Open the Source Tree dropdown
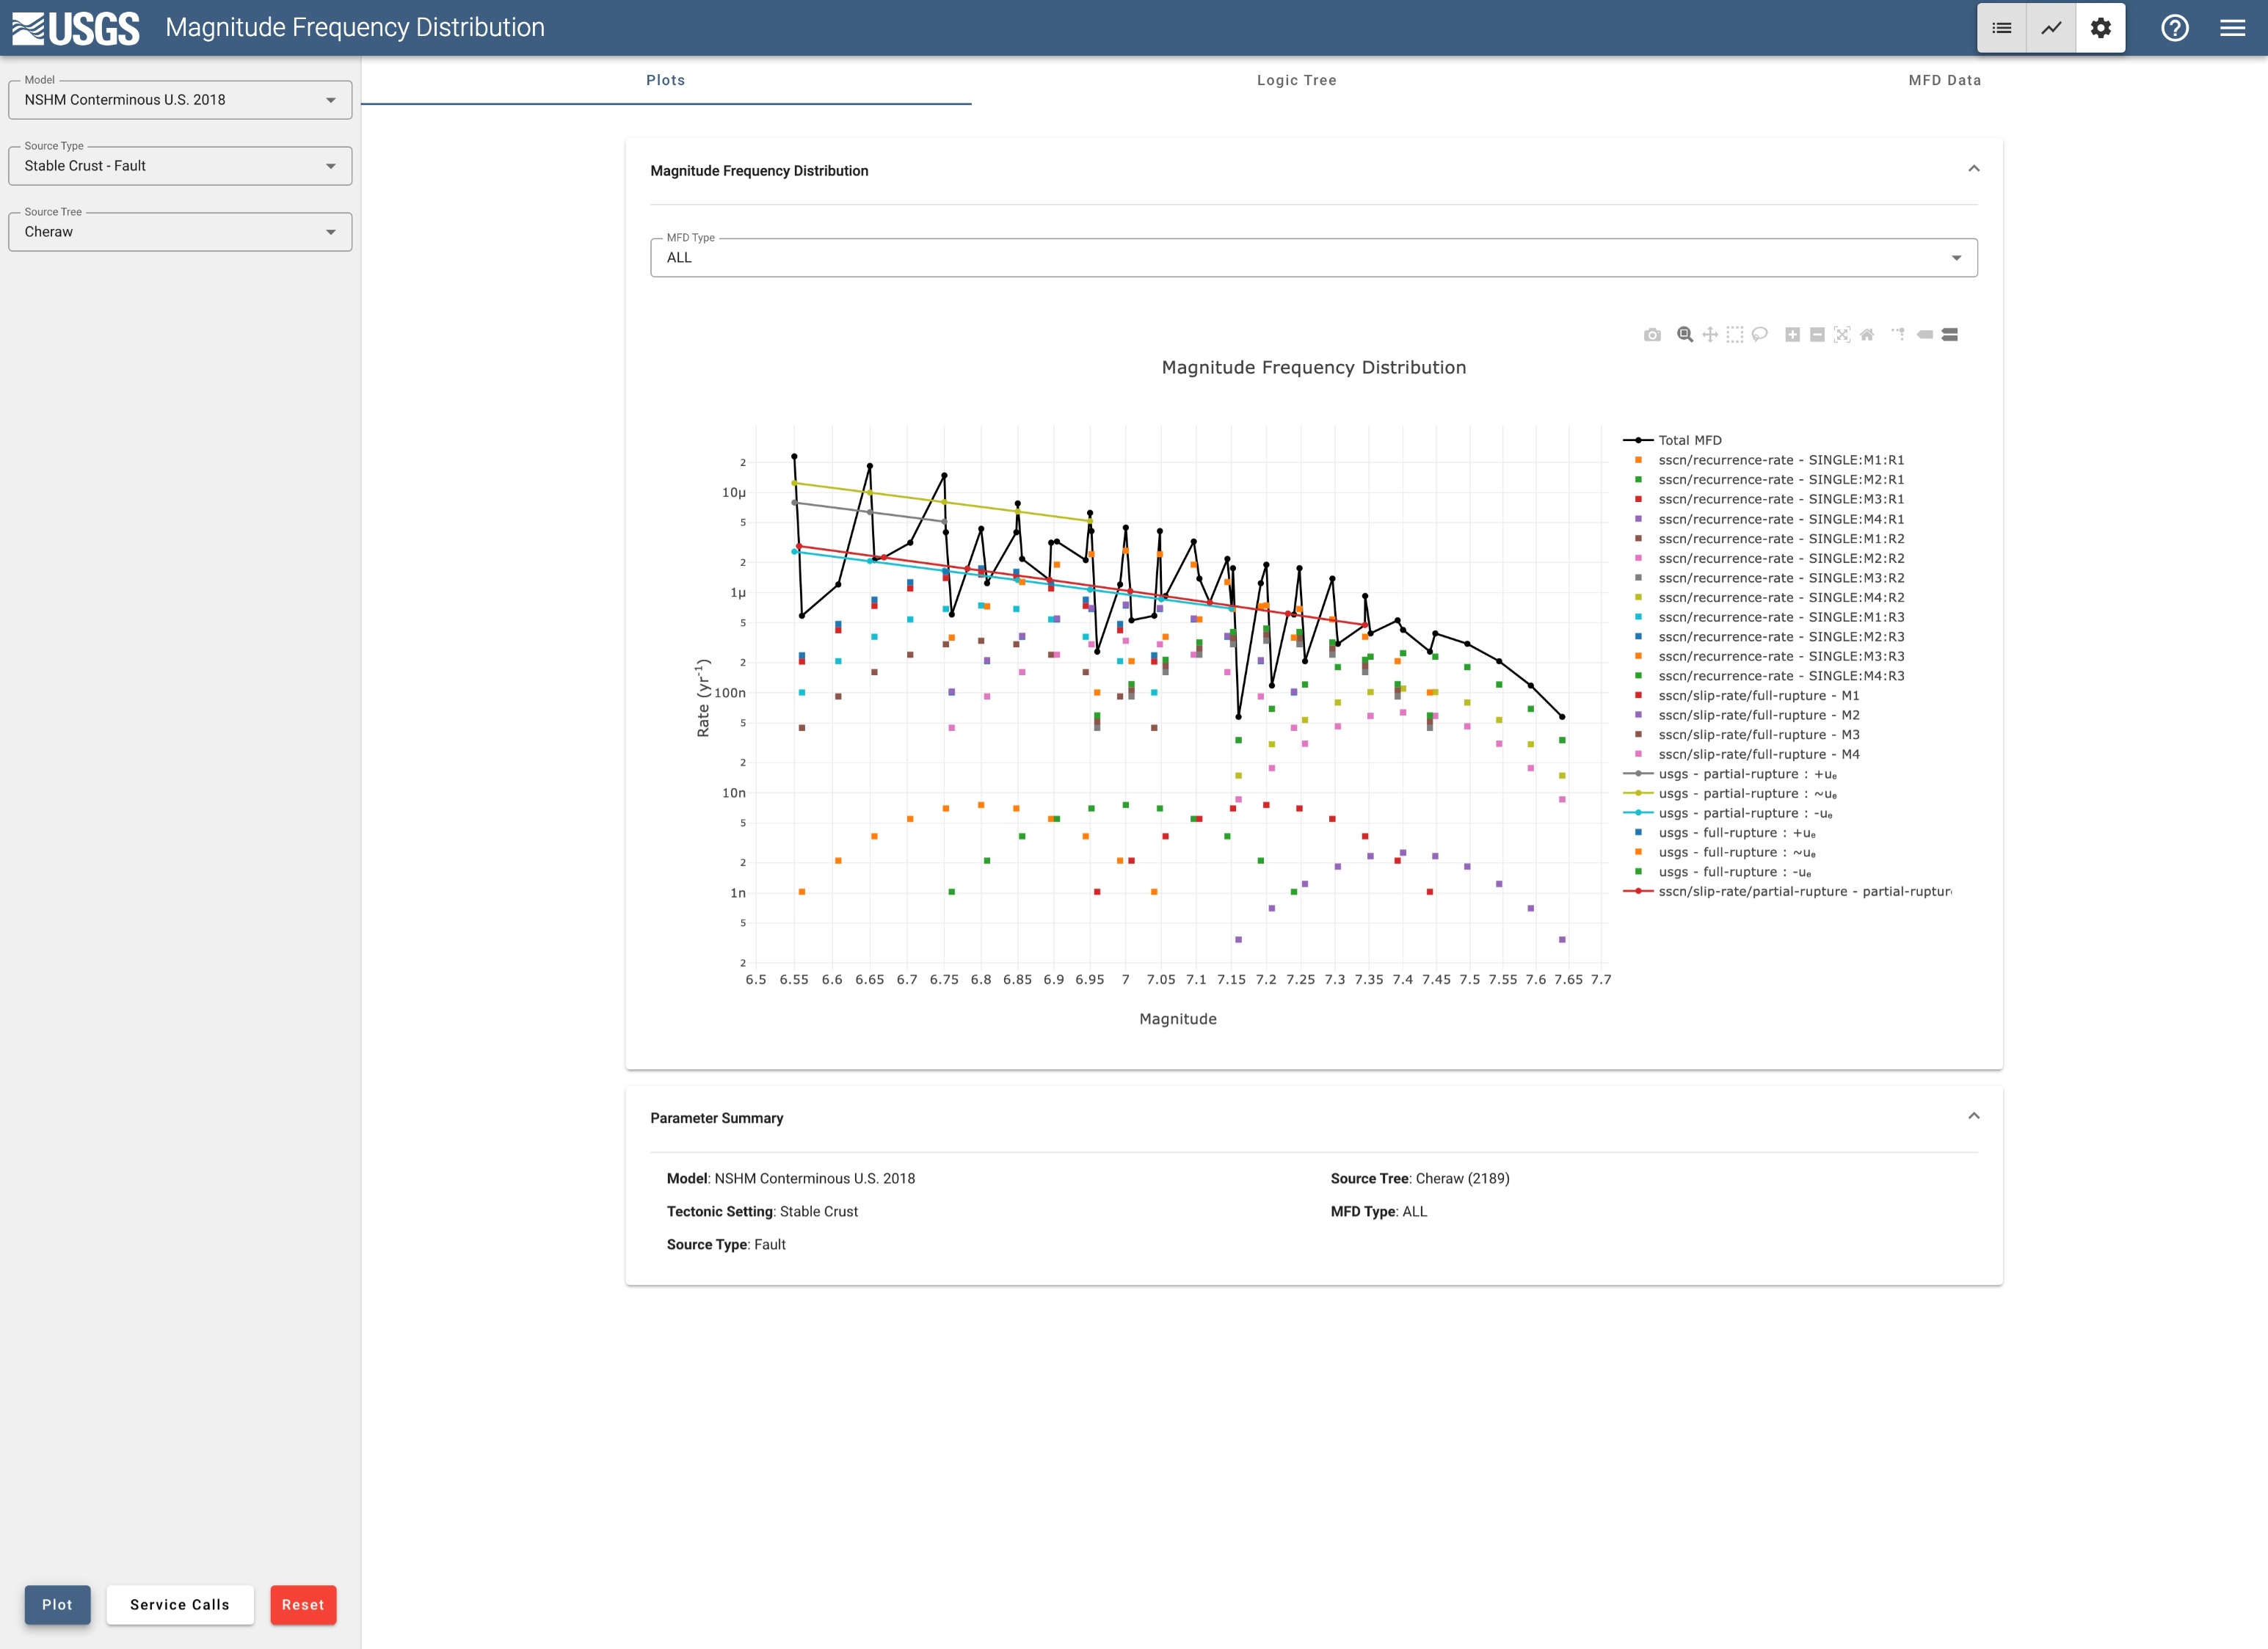Image resolution: width=2268 pixels, height=1649 pixels. [x=180, y=232]
